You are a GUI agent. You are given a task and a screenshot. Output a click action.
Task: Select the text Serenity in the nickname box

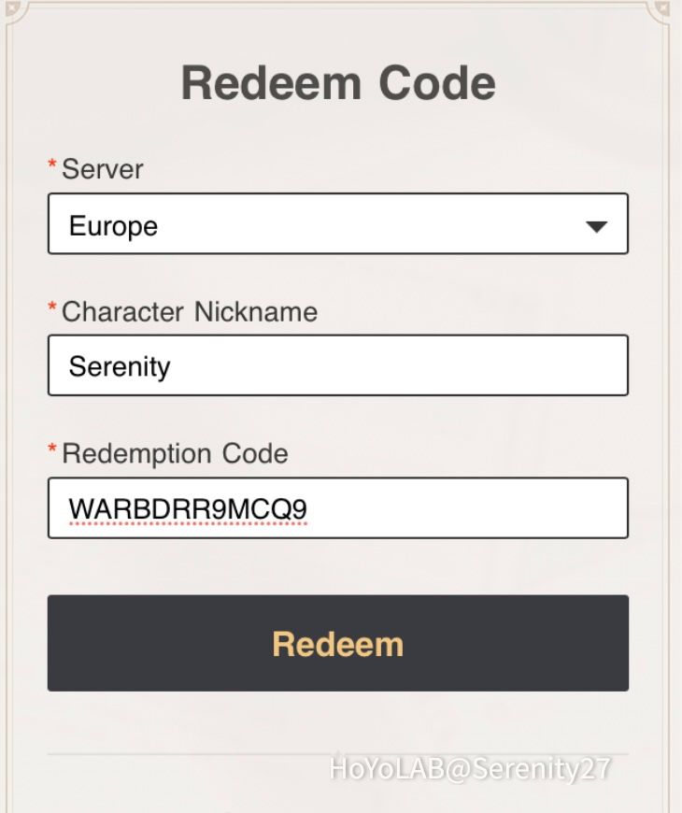point(120,366)
